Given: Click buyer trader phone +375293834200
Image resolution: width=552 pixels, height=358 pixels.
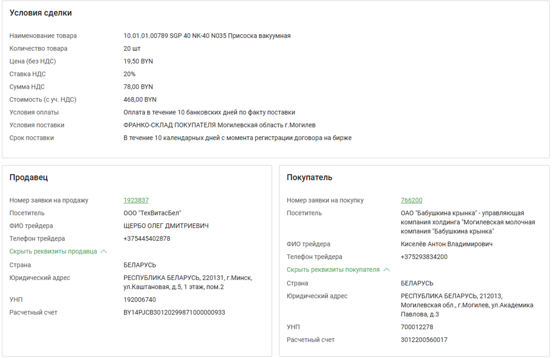Looking at the screenshot, I should [424, 257].
